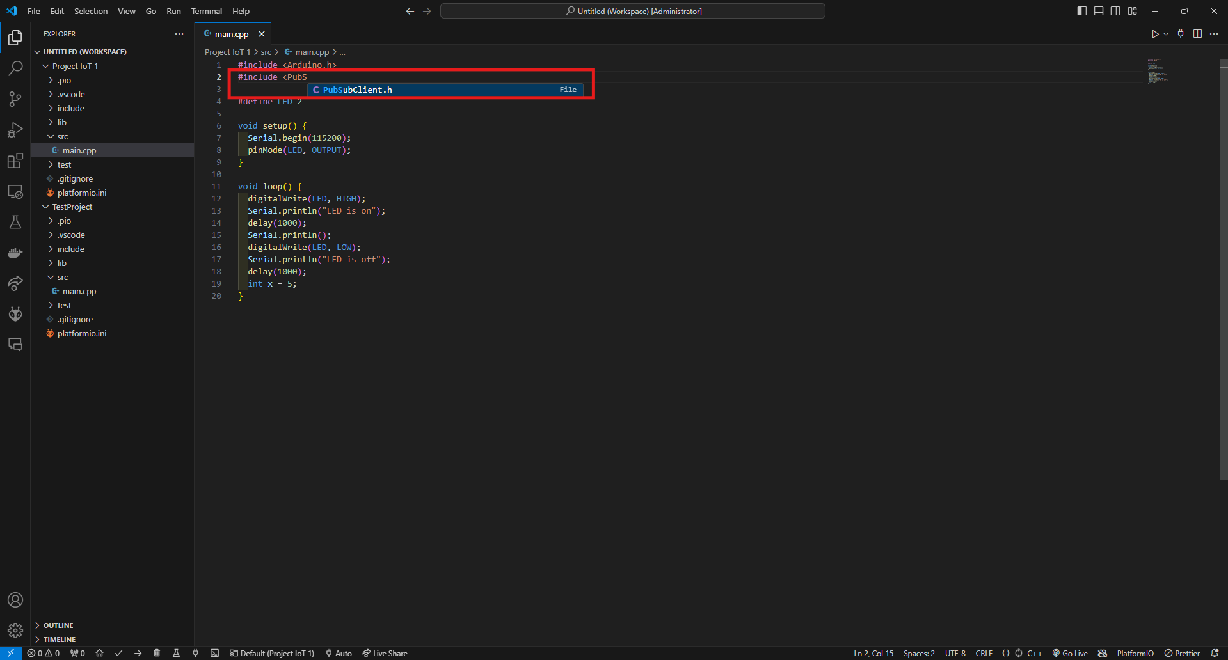
Task: Click PlatformIO Serial Monitor plug in status bar
Action: [x=195, y=653]
